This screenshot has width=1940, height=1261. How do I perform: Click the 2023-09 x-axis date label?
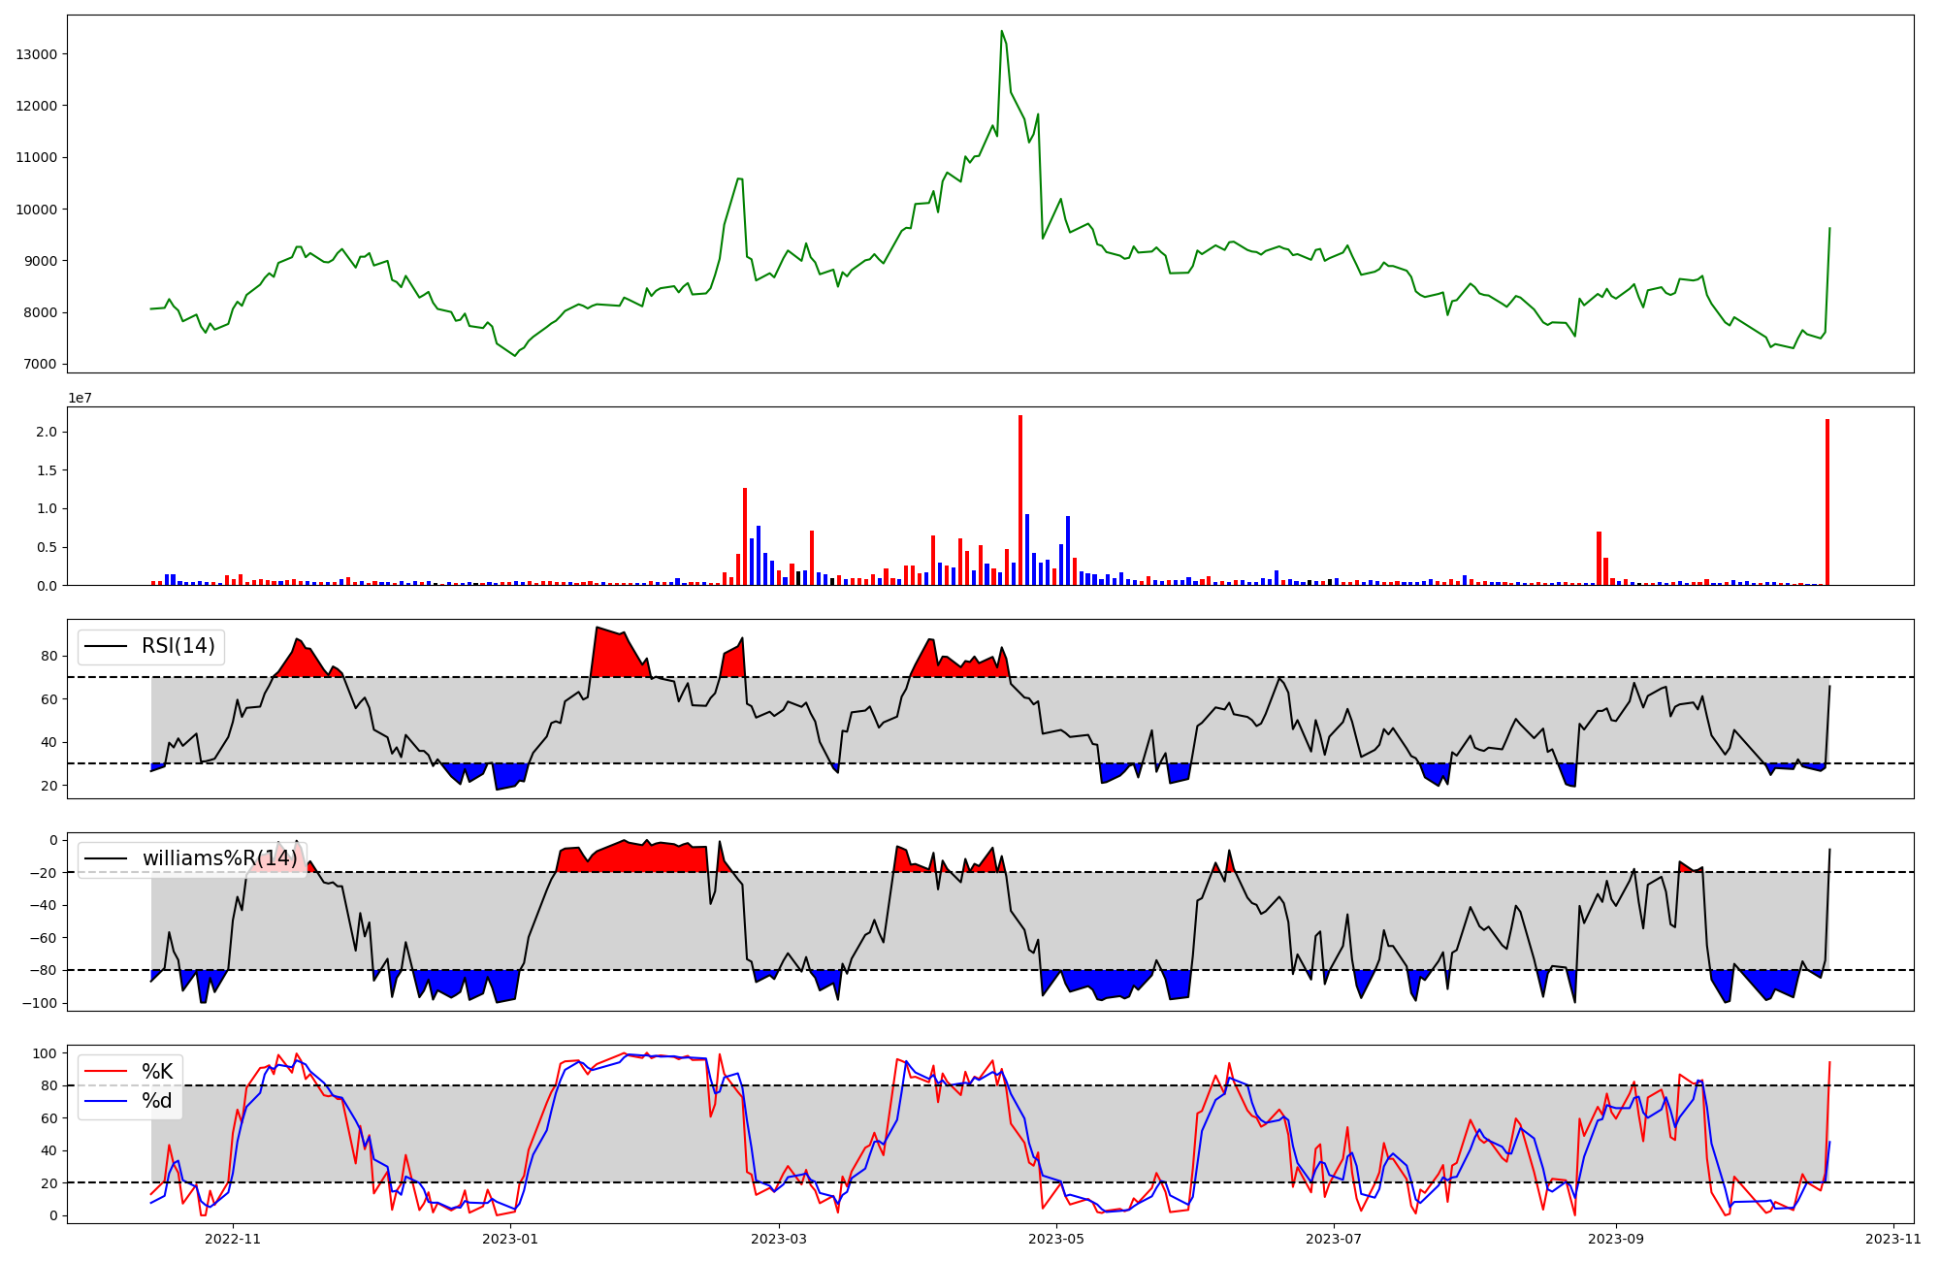tap(1616, 1239)
